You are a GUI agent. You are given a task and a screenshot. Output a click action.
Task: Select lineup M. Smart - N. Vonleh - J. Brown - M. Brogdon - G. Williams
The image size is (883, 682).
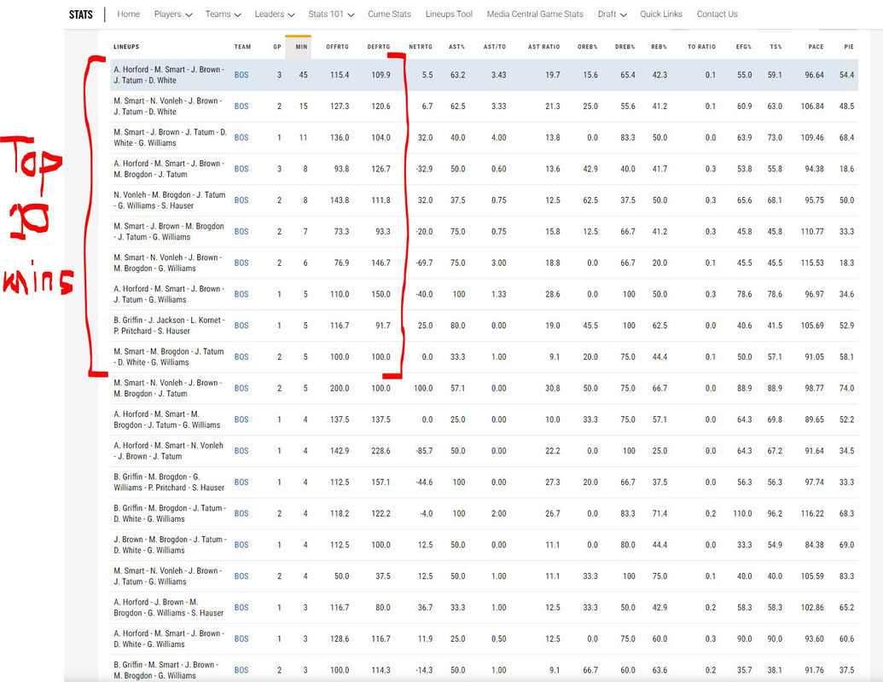tap(168, 263)
